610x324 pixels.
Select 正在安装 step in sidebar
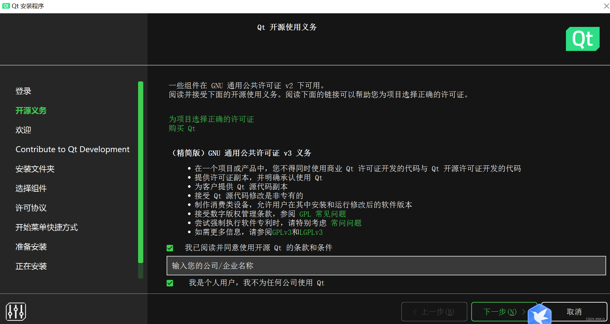coord(31,266)
